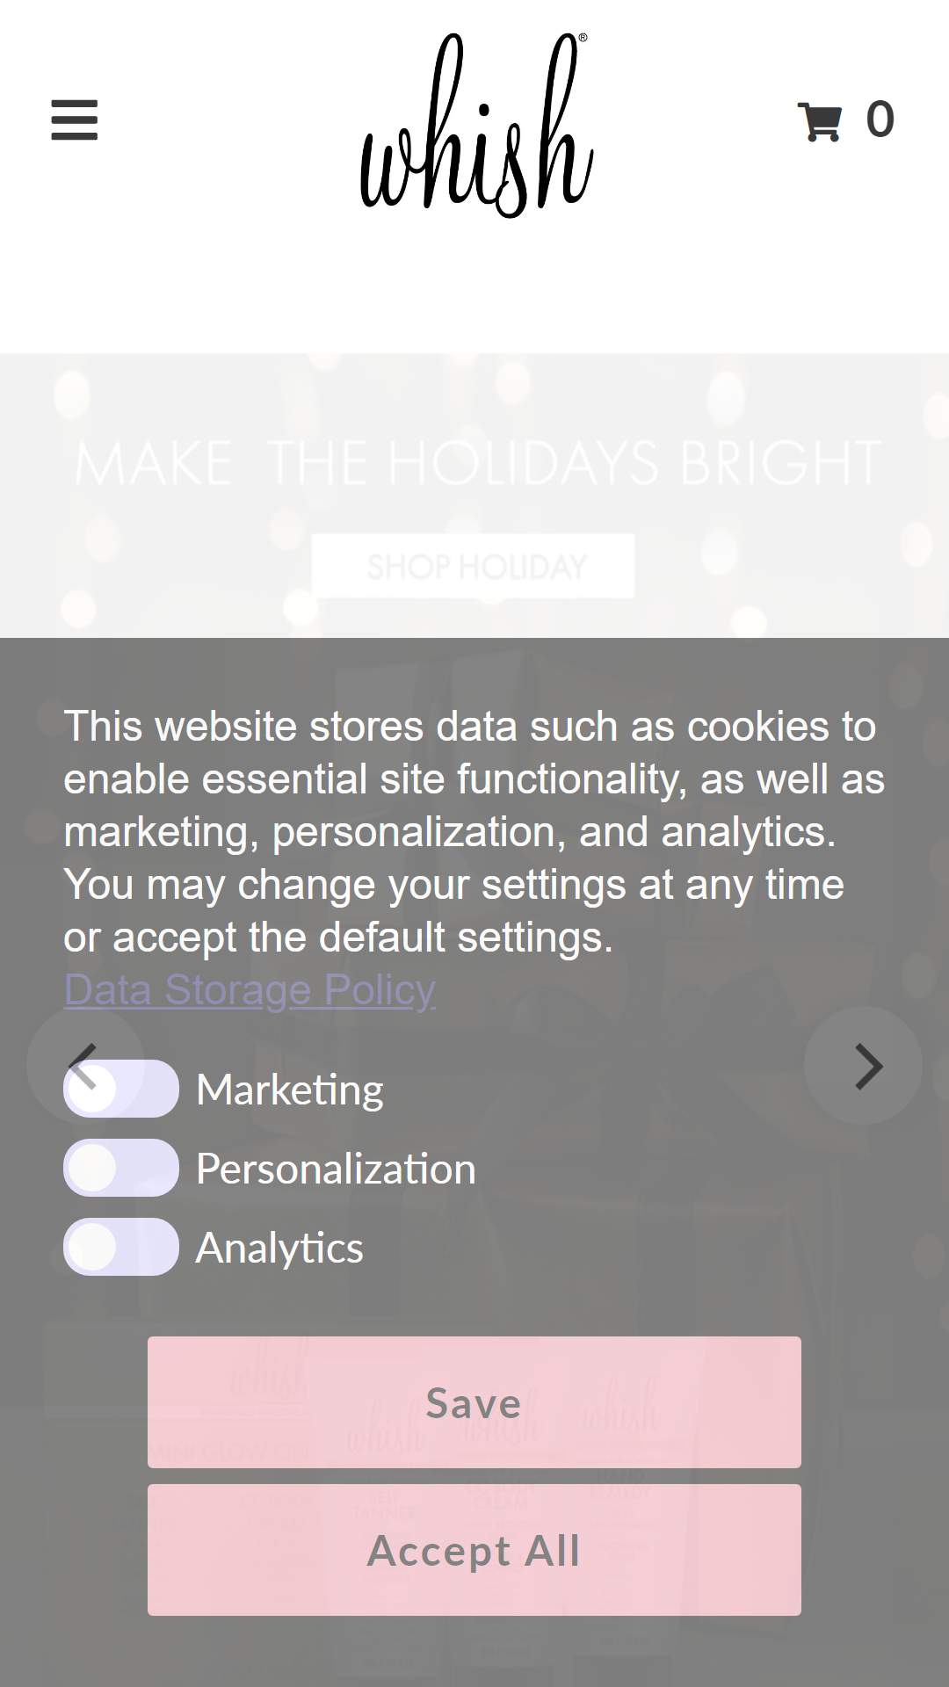Click the cookie consent message text
This screenshot has height=1687, width=949.
pyautogui.click(x=474, y=832)
